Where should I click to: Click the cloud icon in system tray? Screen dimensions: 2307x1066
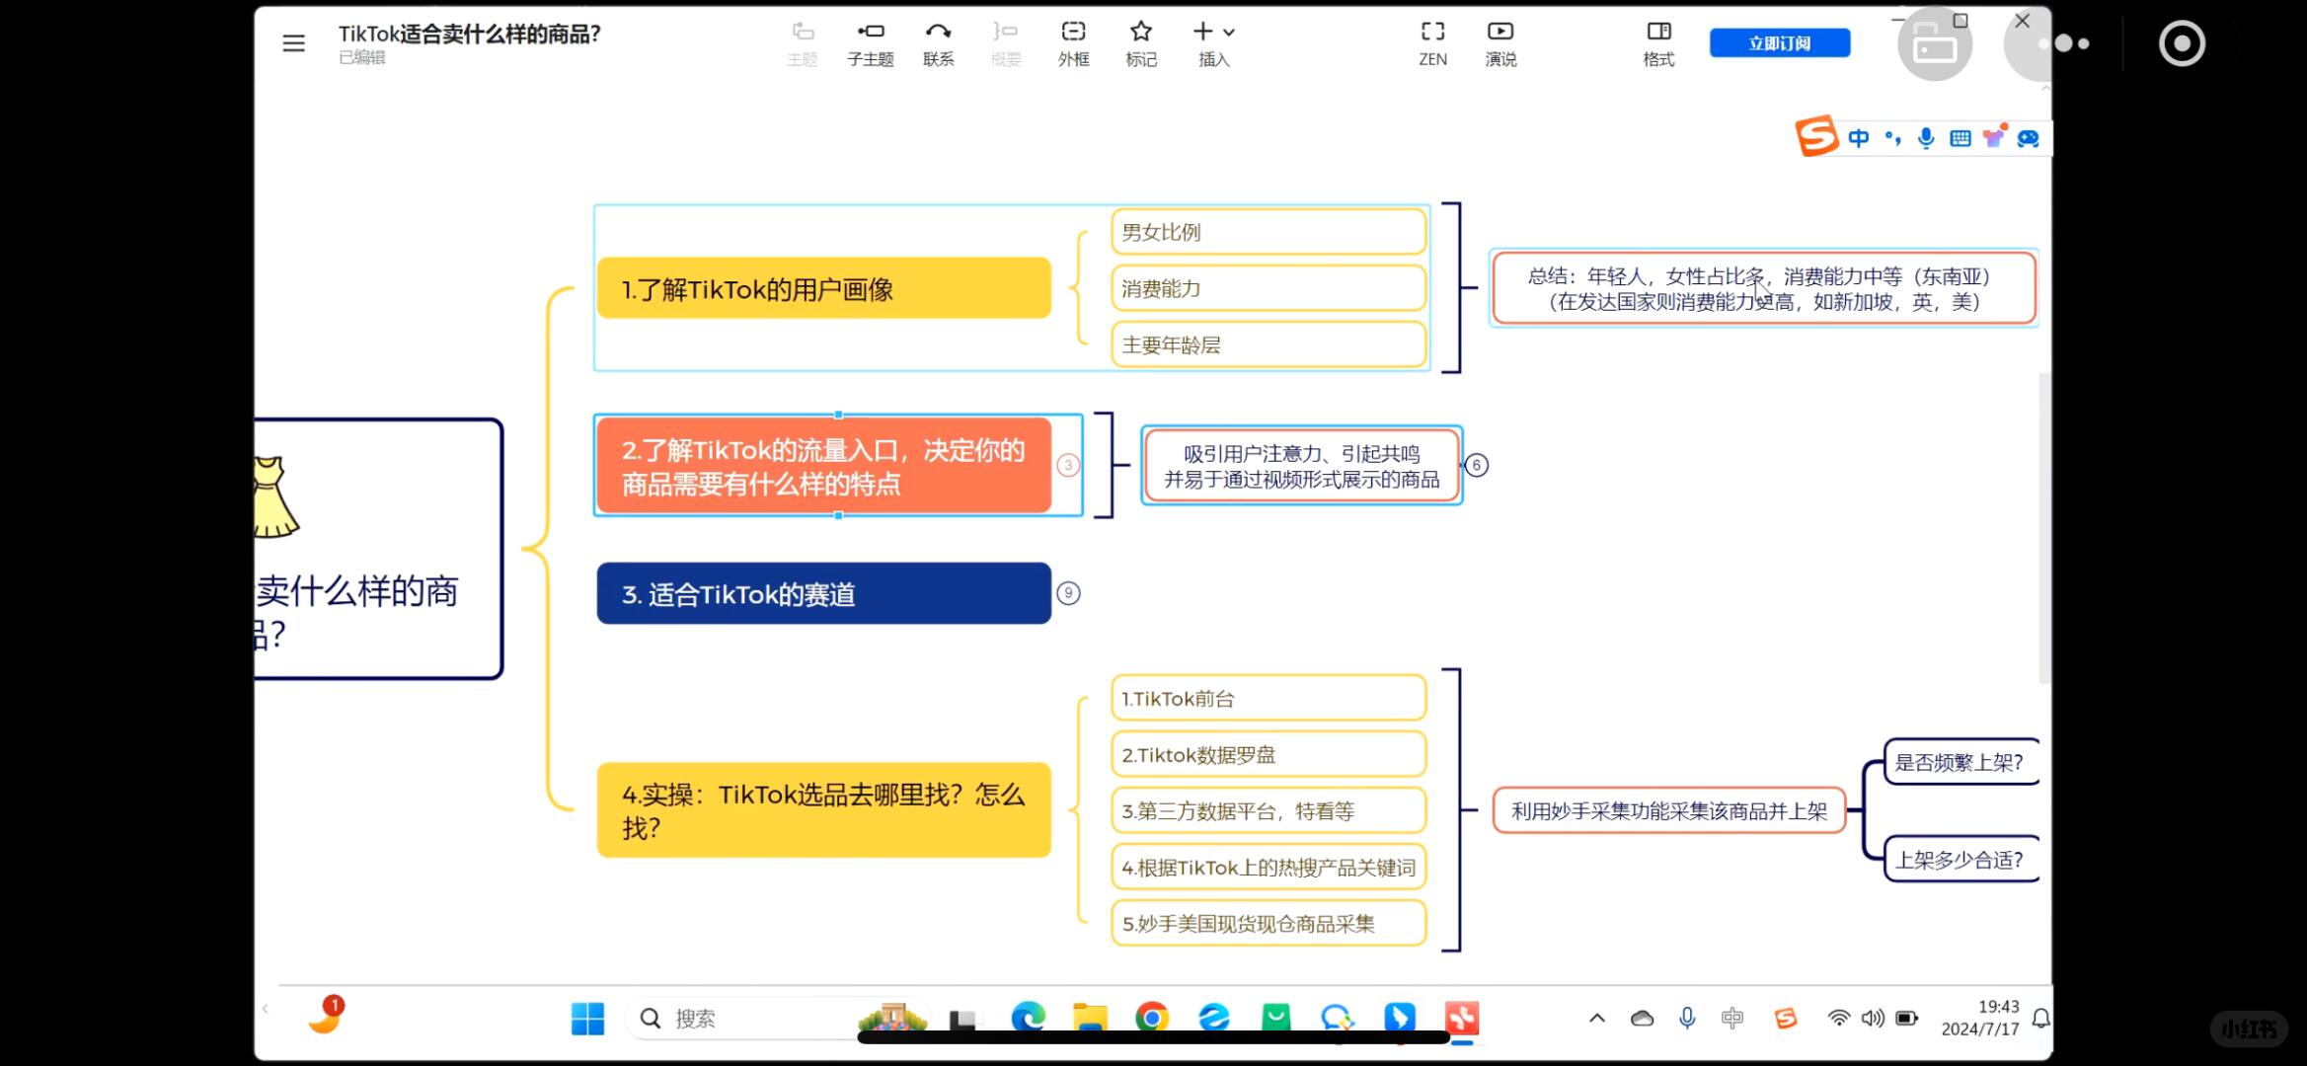[1642, 1019]
